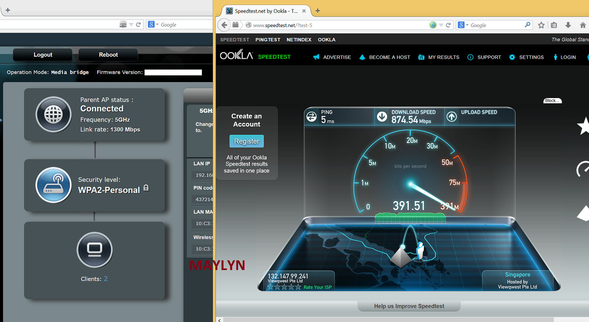The width and height of the screenshot is (589, 322).
Task: Open the downloads arrow icon
Action: pos(568,25)
